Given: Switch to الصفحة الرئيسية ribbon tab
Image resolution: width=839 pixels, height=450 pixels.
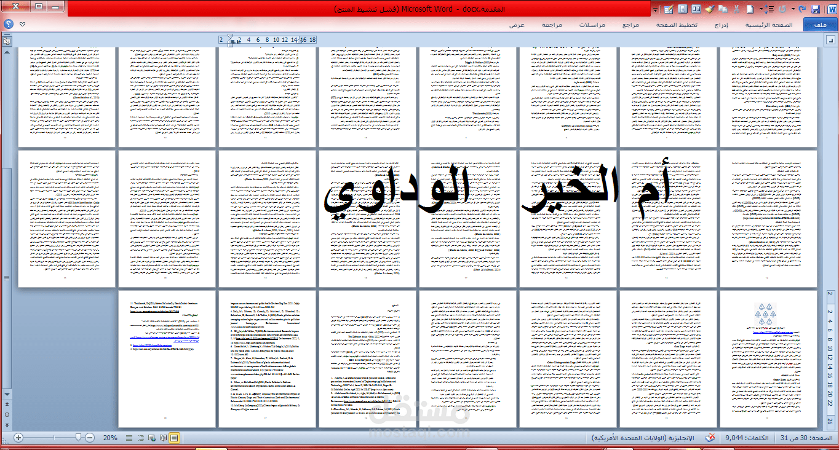Looking at the screenshot, I should click(769, 25).
